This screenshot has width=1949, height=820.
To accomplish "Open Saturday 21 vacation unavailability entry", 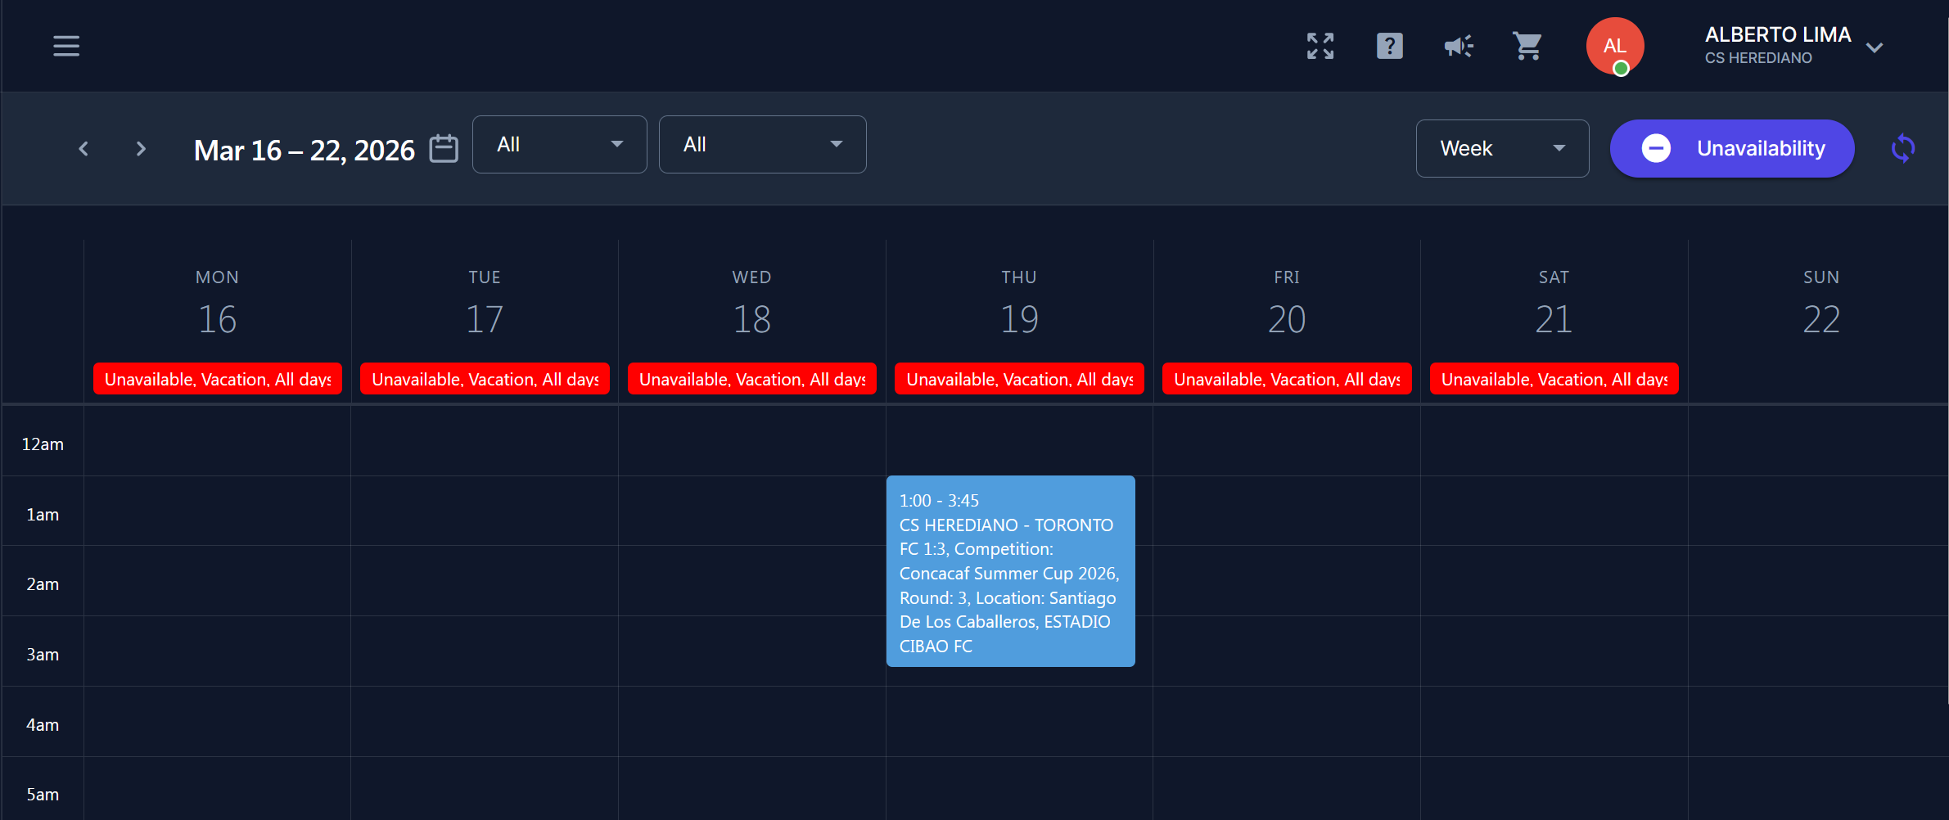I will click(1554, 379).
